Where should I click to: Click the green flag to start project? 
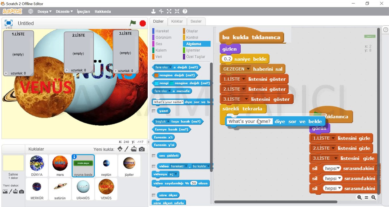[133, 23]
